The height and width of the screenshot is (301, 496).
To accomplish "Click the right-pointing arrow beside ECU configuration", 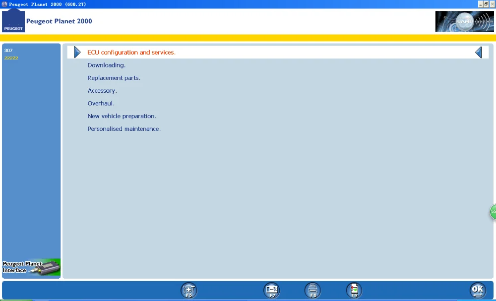I will [77, 52].
